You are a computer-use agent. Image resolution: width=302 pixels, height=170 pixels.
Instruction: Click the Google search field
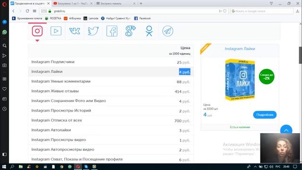point(262,11)
